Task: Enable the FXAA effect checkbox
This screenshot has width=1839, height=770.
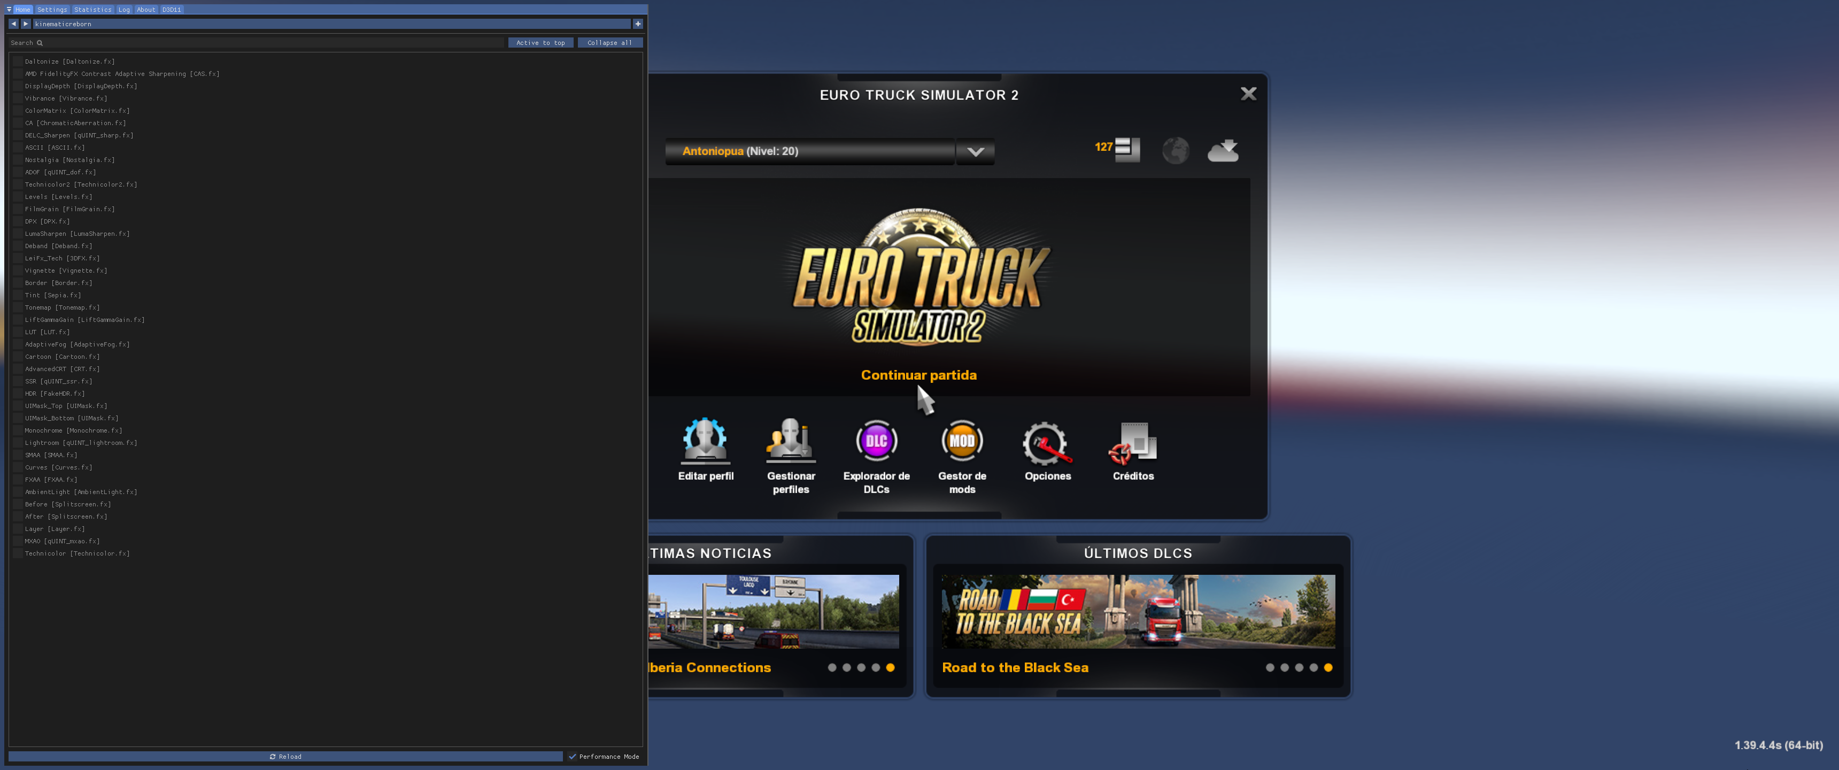Action: click(17, 479)
